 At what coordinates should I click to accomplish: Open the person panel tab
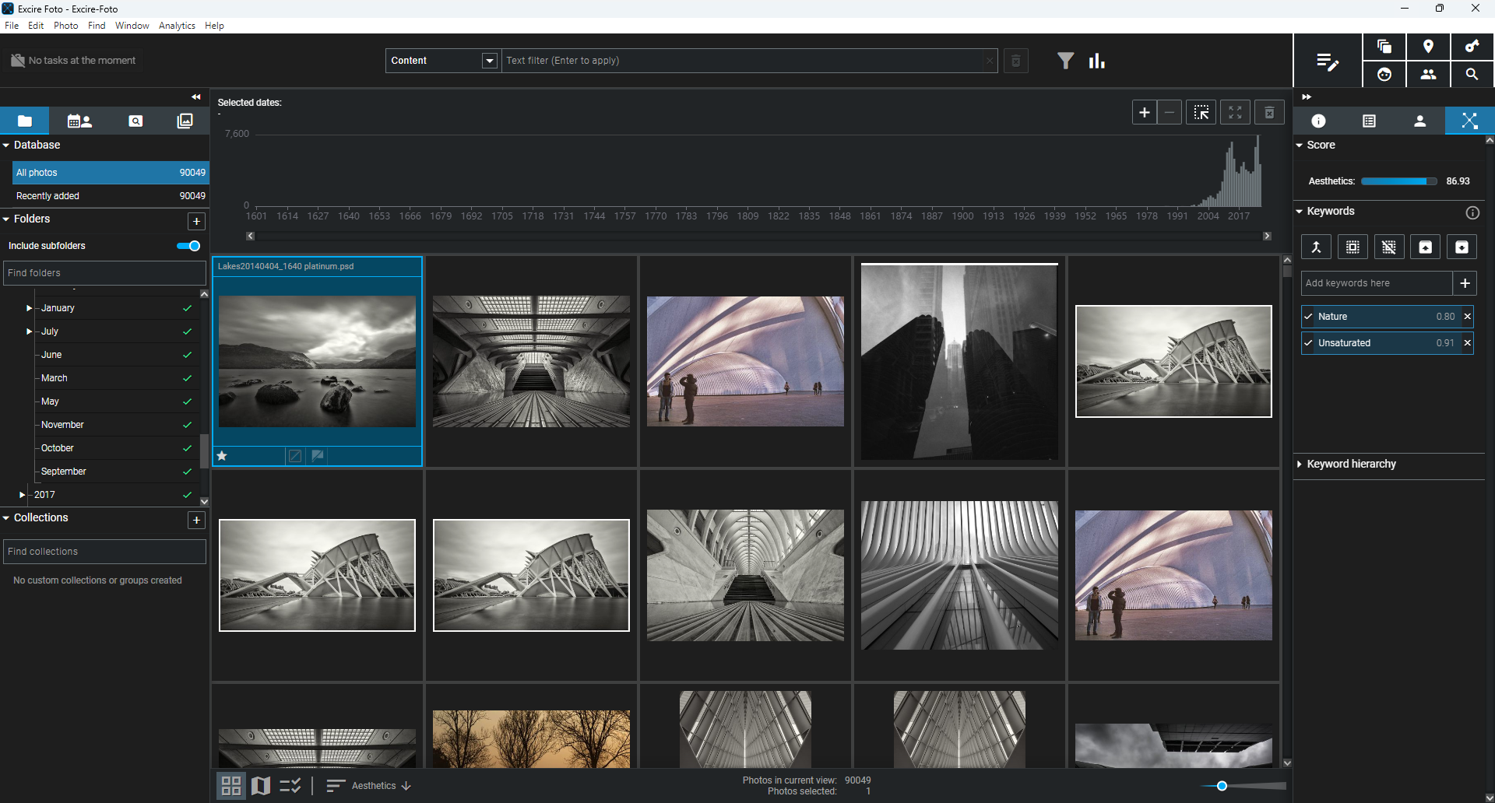[x=1419, y=121]
